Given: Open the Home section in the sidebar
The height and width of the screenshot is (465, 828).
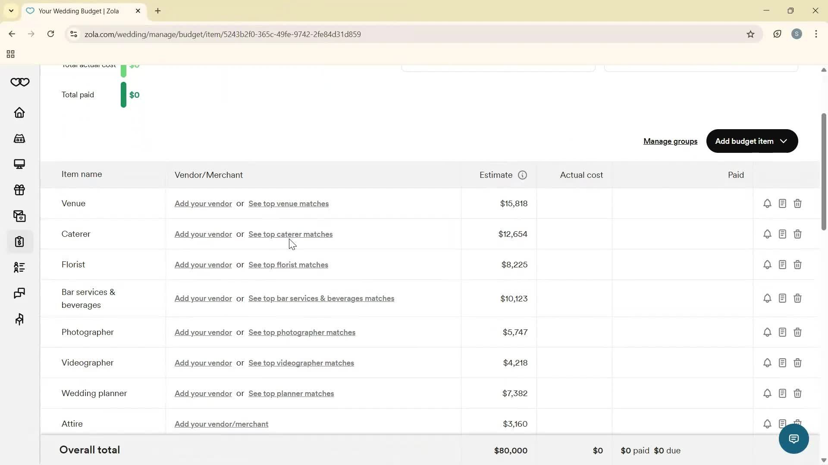Looking at the screenshot, I should pos(19,113).
